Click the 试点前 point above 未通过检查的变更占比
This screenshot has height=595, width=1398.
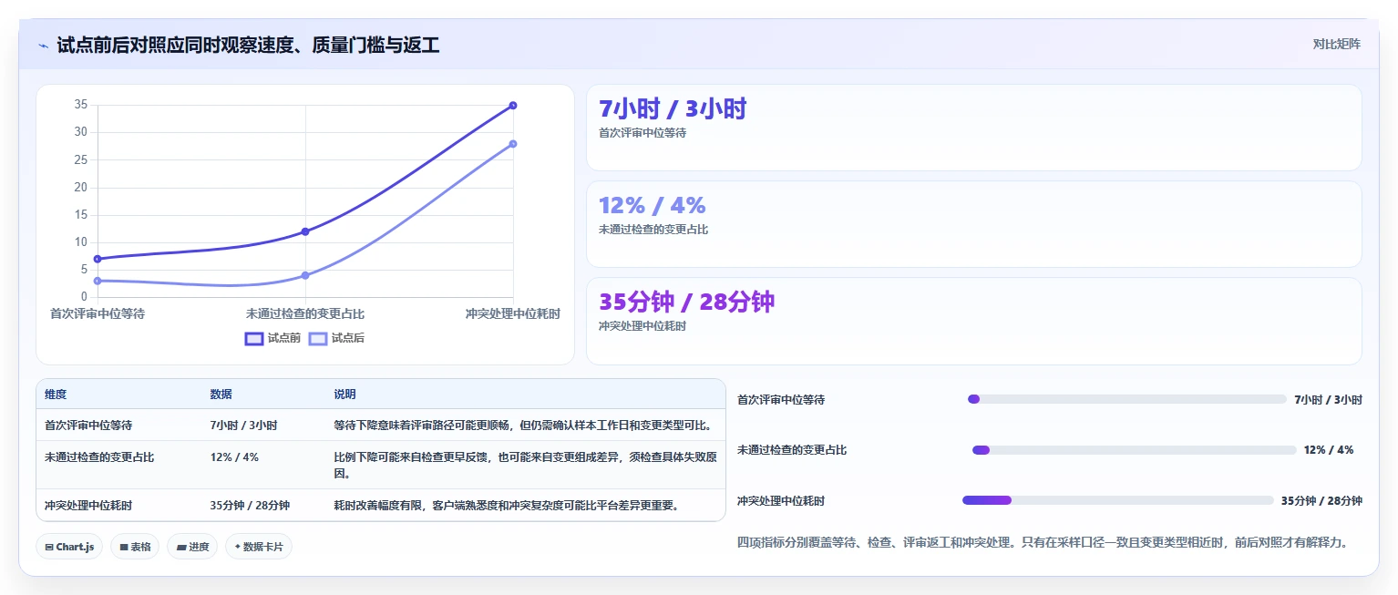coord(305,231)
